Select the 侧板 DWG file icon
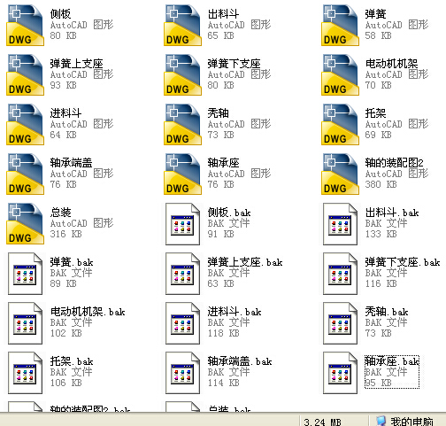The width and height of the screenshot is (446, 426). click(x=25, y=25)
